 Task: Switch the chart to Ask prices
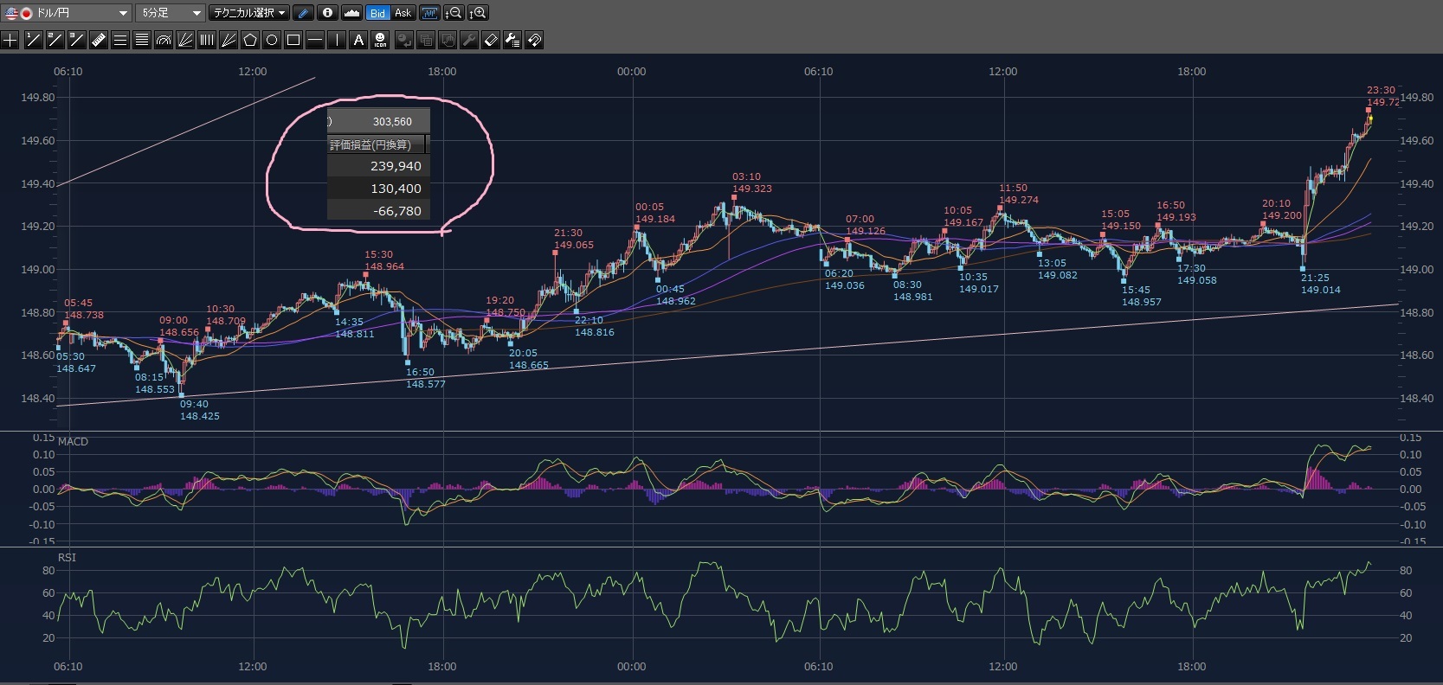pos(403,13)
